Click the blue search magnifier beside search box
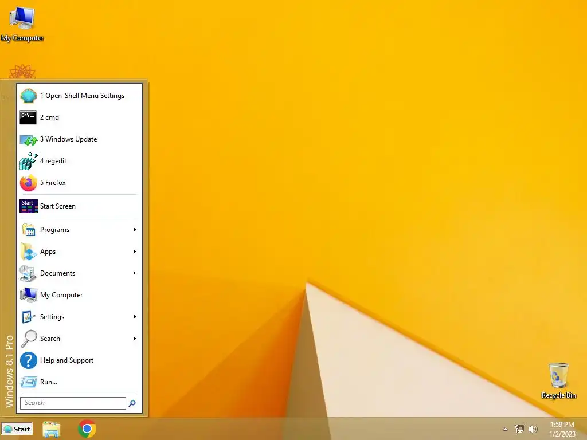 point(132,403)
